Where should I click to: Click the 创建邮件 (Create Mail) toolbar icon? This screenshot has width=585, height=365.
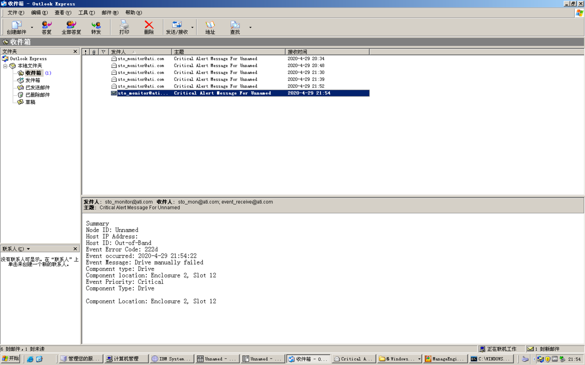click(x=16, y=27)
